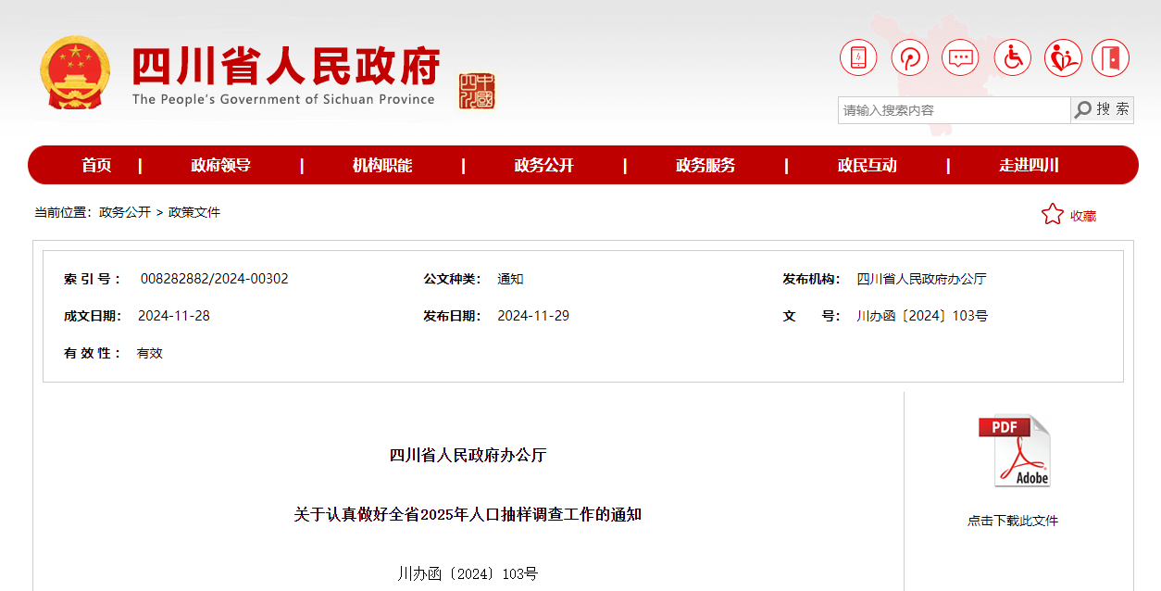
Task: Open the chat bubble message icon
Action: [x=960, y=57]
